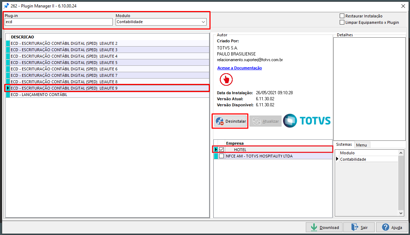
Task: Click the relacionamento.suporterj@totvs.com.br email text
Action: click(250, 60)
